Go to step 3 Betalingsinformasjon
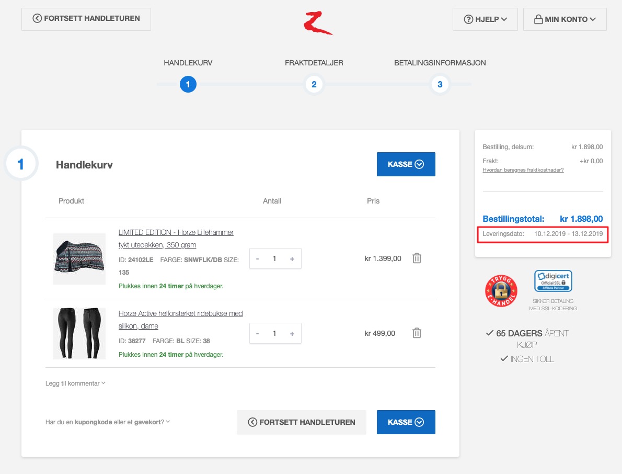The width and height of the screenshot is (622, 474). (440, 84)
